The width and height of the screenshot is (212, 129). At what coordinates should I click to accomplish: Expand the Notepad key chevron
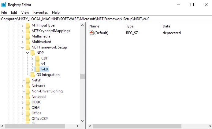coord(22,97)
